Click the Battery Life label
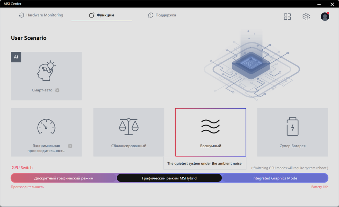This screenshot has width=339, height=207. (x=320, y=187)
